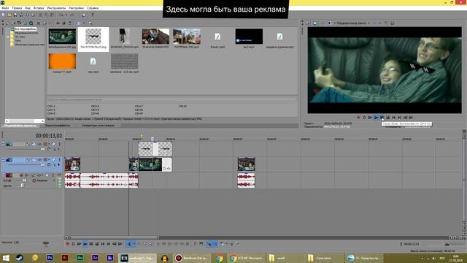467x263 pixels.
Task: Select the noise texture video thumbnail
Action: click(x=125, y=61)
